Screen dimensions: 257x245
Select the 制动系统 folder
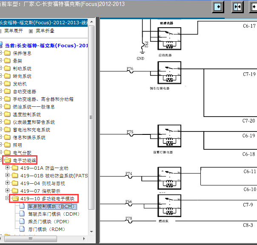pos(22,68)
